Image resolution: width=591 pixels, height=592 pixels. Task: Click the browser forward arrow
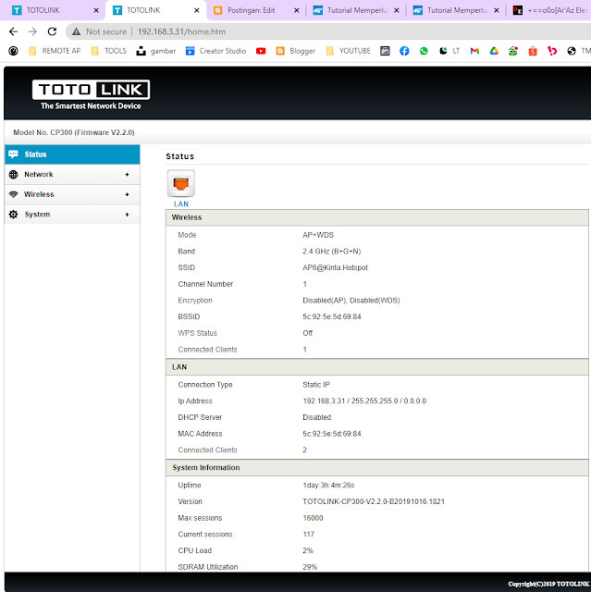tap(33, 31)
